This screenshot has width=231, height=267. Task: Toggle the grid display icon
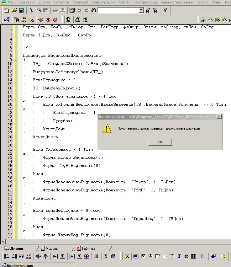(96, 256)
